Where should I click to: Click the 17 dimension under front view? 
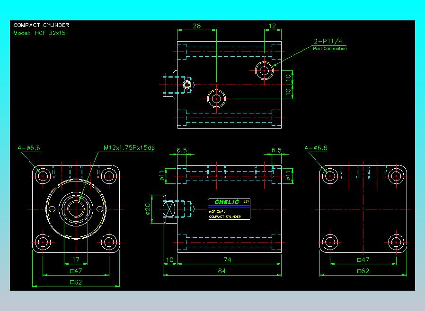coord(76,259)
